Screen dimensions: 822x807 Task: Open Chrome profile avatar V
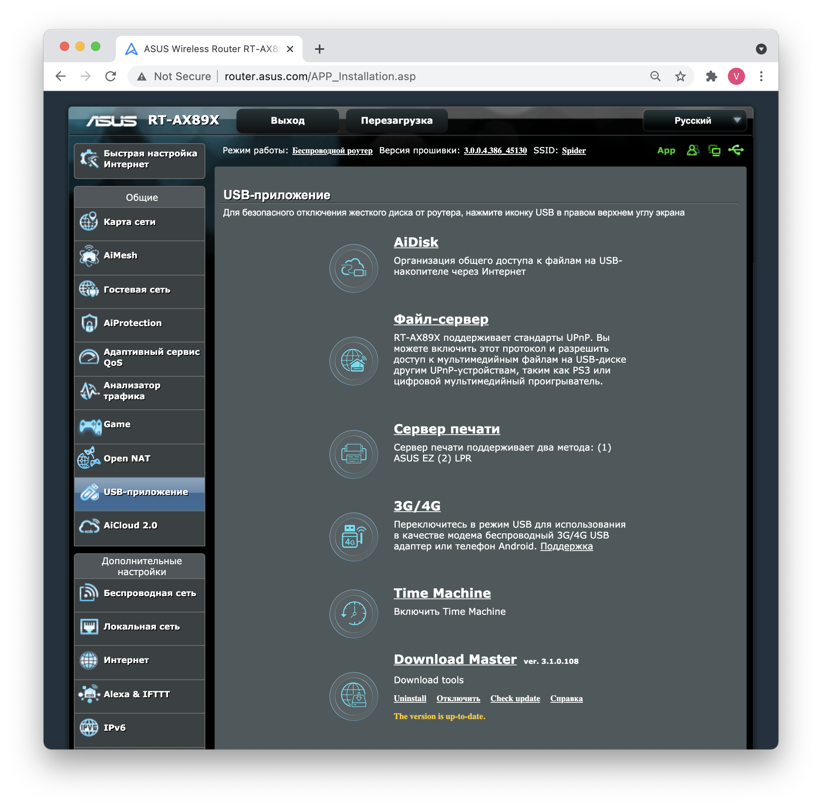click(736, 76)
